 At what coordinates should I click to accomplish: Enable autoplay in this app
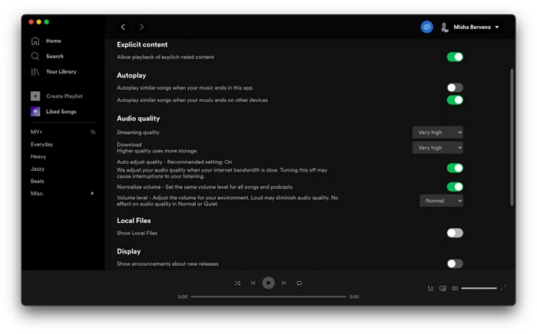point(455,87)
